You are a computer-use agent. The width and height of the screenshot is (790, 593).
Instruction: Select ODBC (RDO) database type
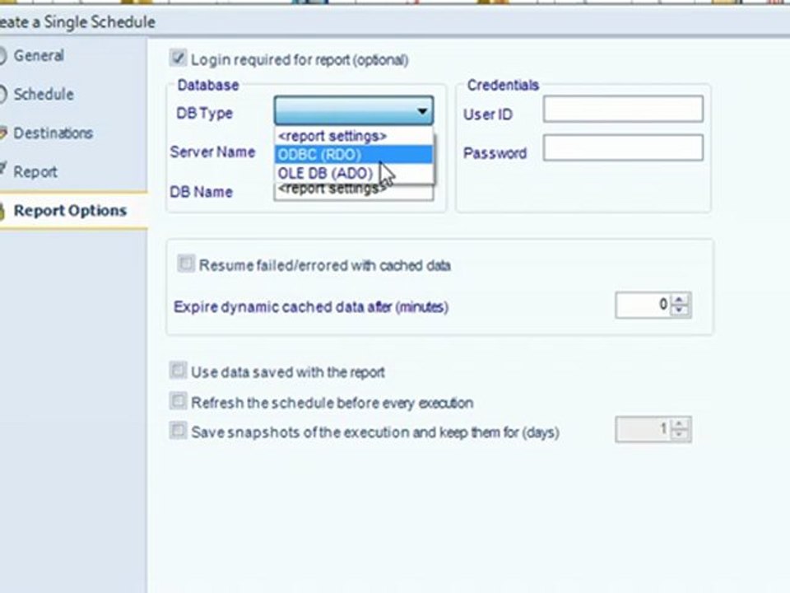pos(354,154)
